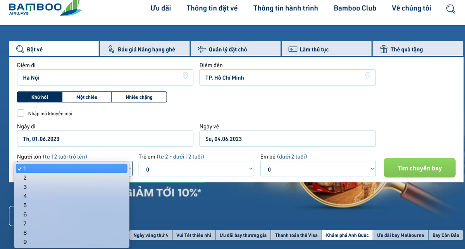This screenshot has height=249, width=465.
Task: Click the airplane icon for Quản lý đặt chỗ
Action: [x=202, y=49]
